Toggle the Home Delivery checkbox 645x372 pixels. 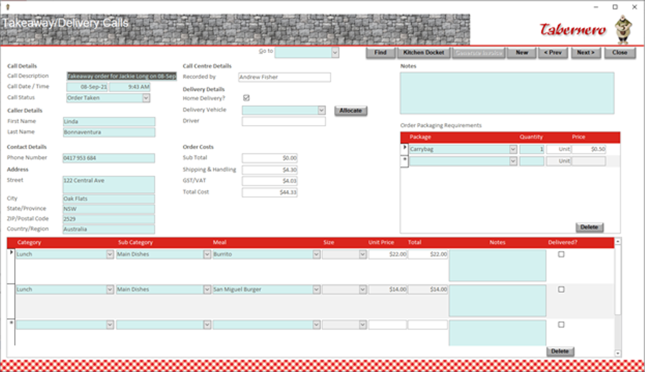pos(246,98)
